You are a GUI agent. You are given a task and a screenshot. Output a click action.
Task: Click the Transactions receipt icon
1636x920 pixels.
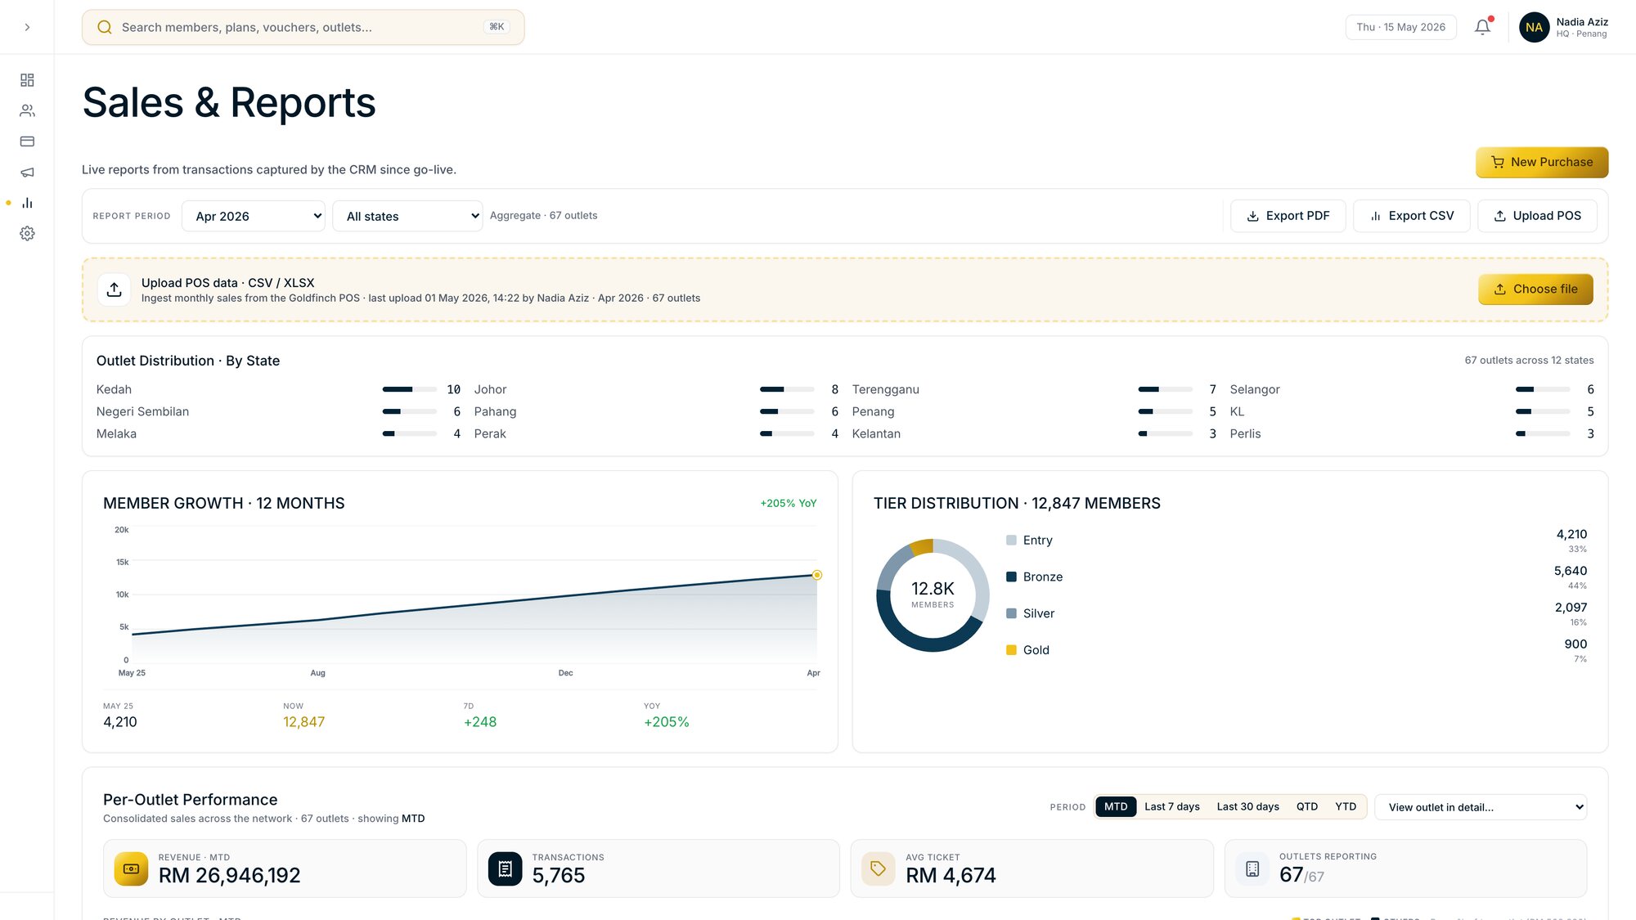505,868
